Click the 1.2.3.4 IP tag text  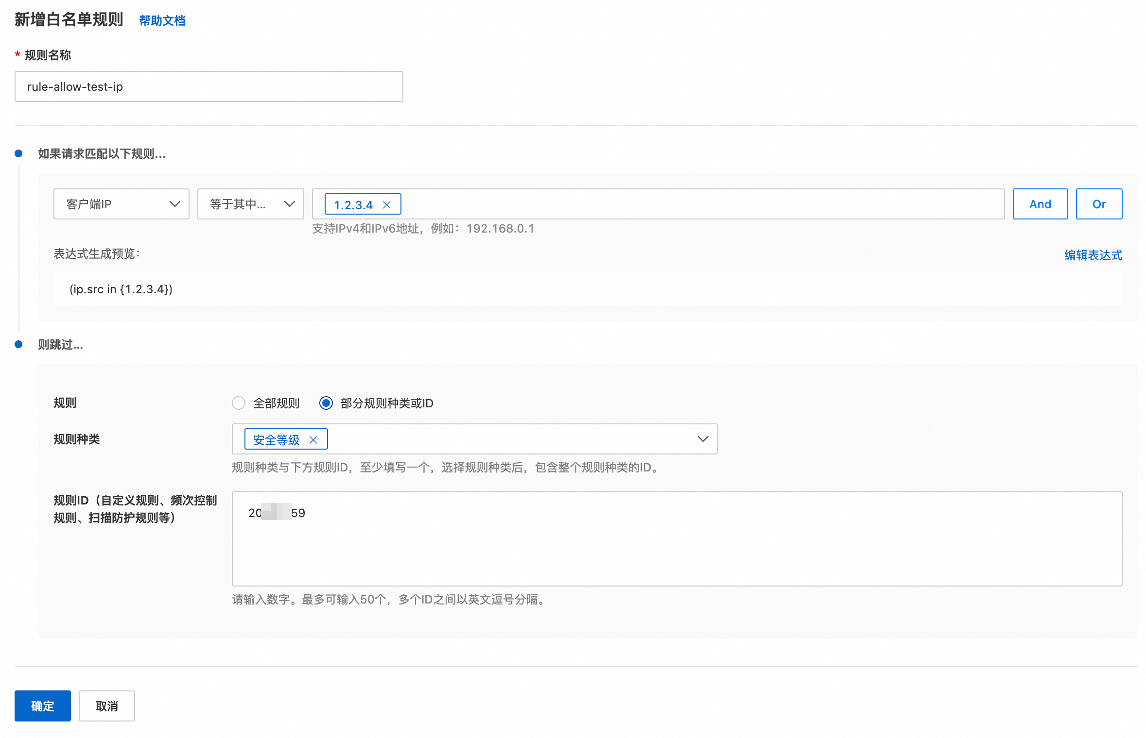click(353, 205)
